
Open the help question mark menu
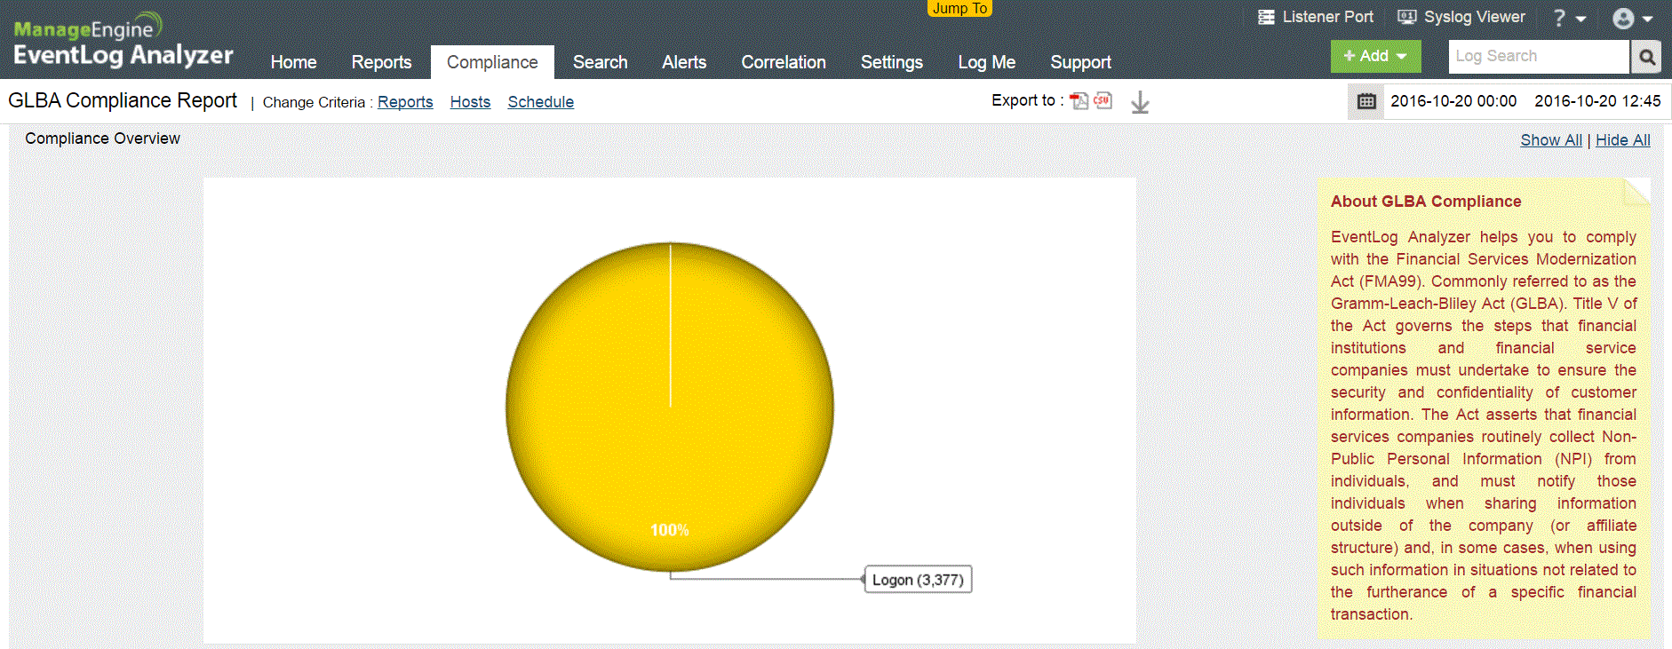click(x=1569, y=18)
